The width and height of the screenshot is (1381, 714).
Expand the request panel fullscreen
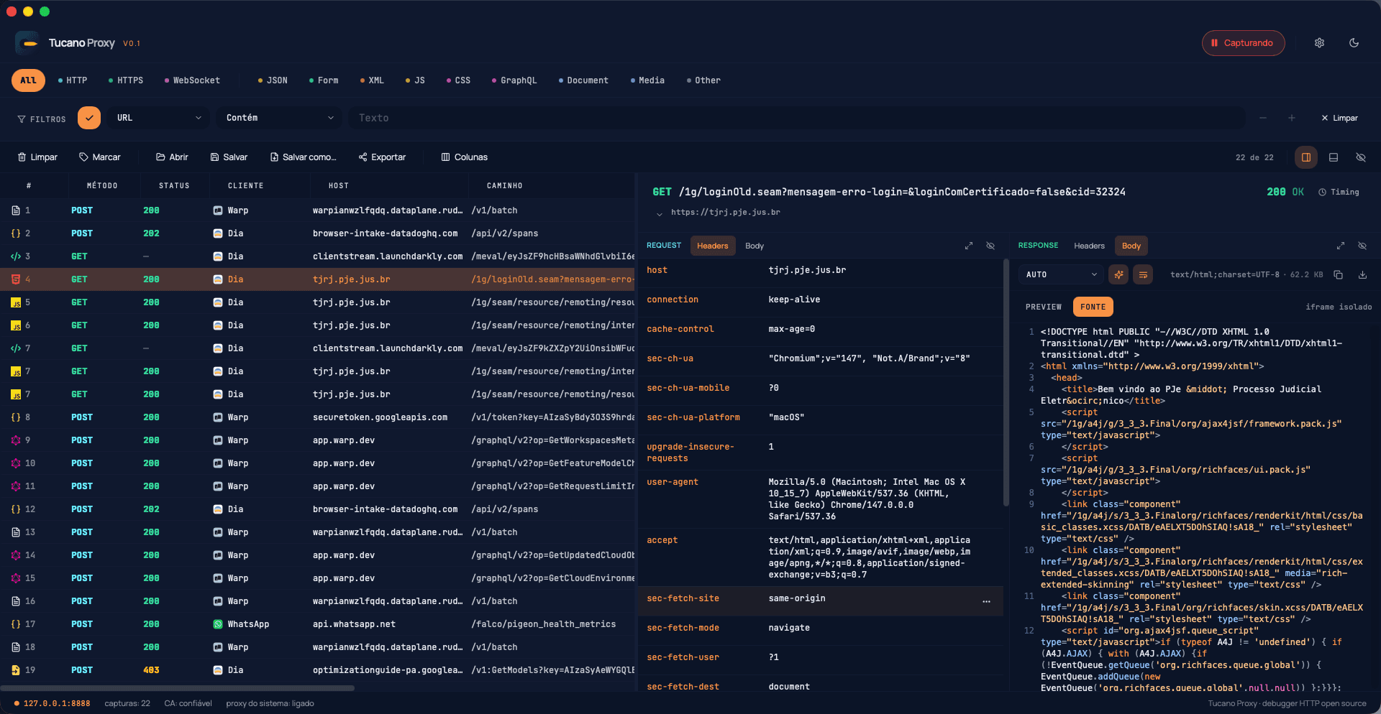click(x=969, y=246)
